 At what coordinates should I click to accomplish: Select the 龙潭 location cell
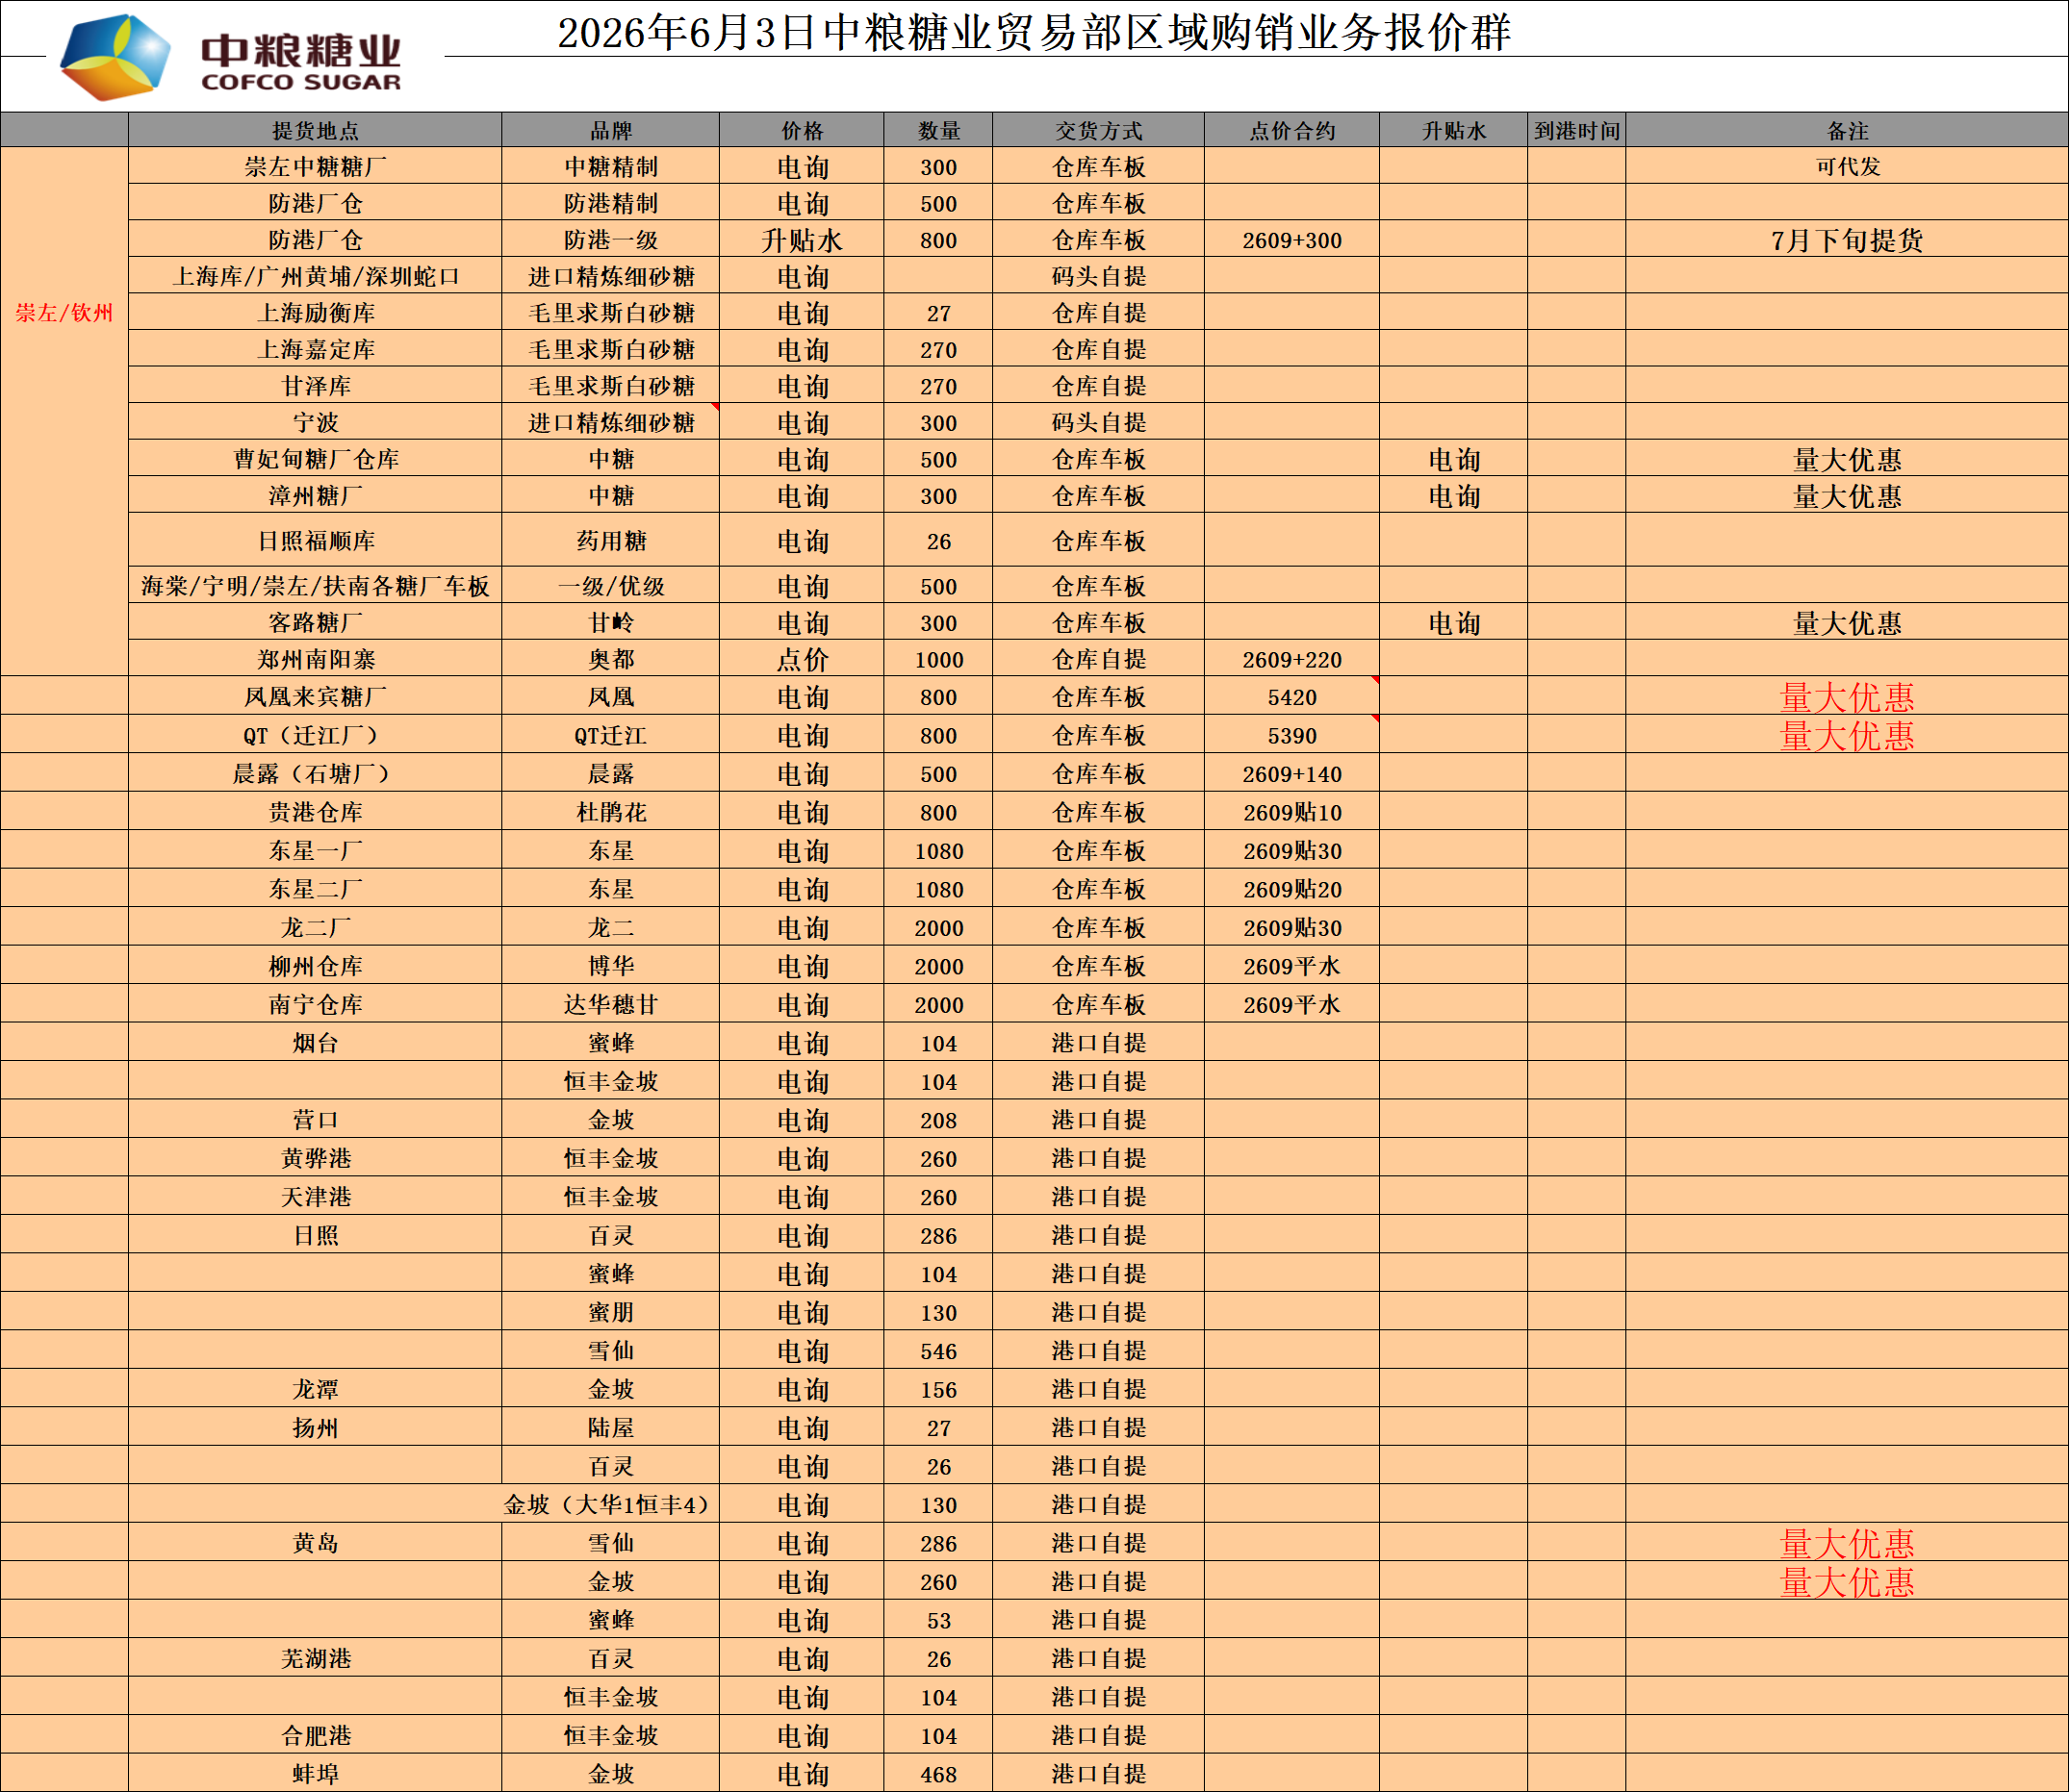(315, 1390)
